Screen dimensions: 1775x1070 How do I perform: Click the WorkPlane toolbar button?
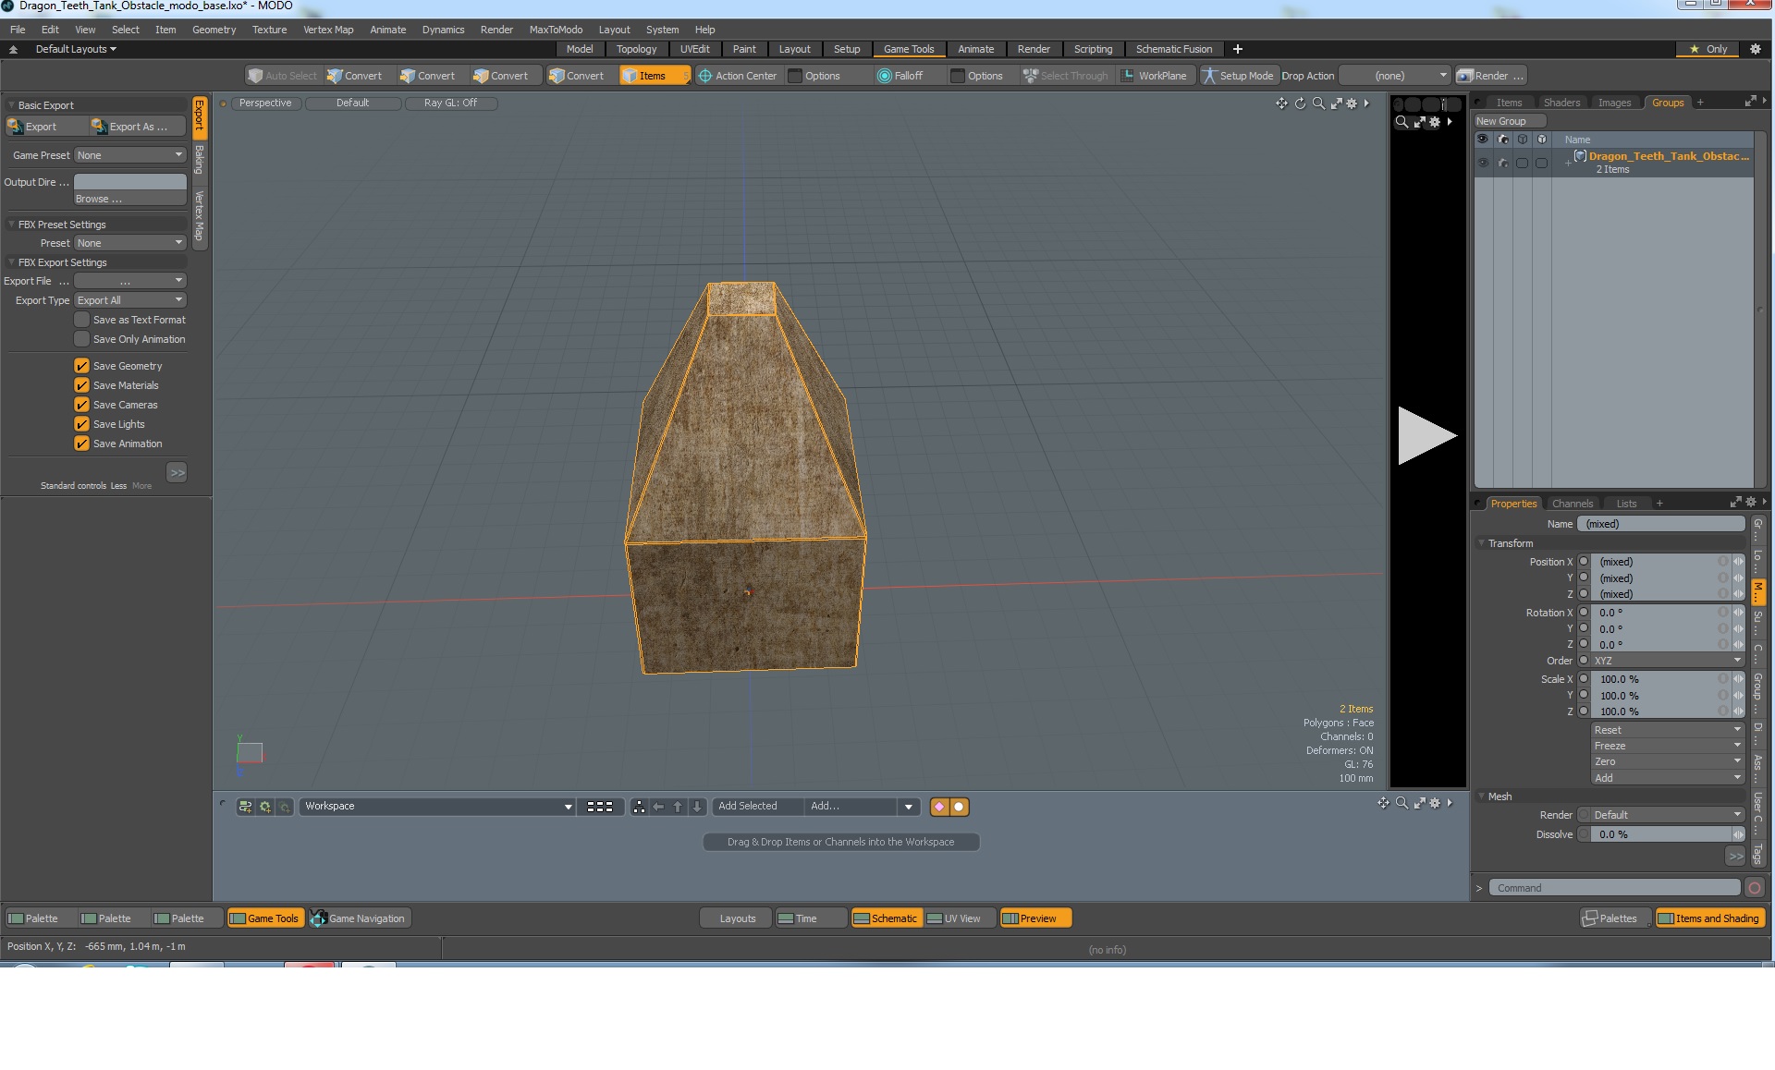[x=1156, y=76]
